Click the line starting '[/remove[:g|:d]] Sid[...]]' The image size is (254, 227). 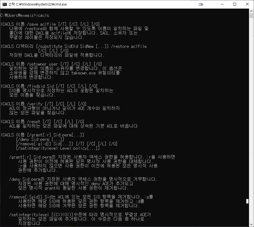click(x=66, y=144)
